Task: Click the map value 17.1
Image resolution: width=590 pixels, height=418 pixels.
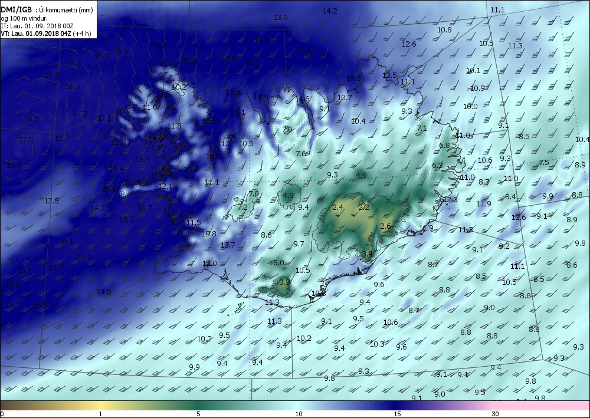Action: [104, 118]
